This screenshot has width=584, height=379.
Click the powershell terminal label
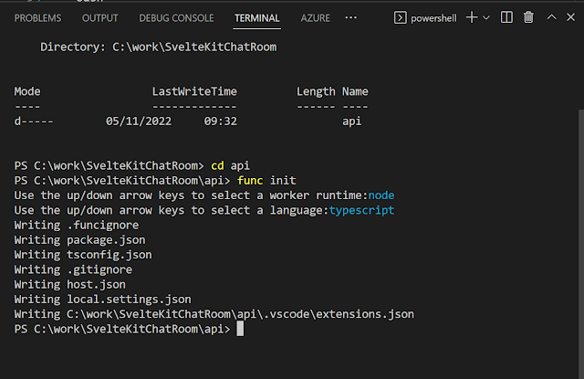pos(434,17)
